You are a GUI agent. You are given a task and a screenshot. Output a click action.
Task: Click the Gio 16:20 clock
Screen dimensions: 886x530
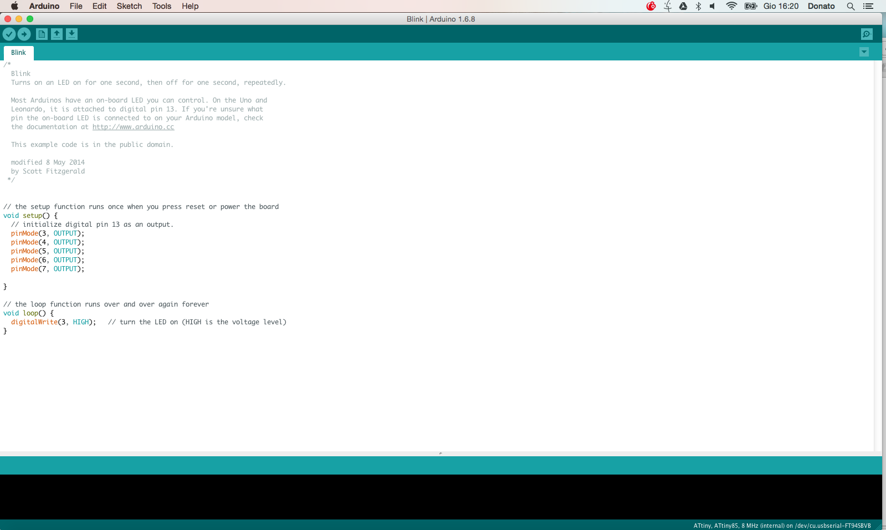[781, 6]
